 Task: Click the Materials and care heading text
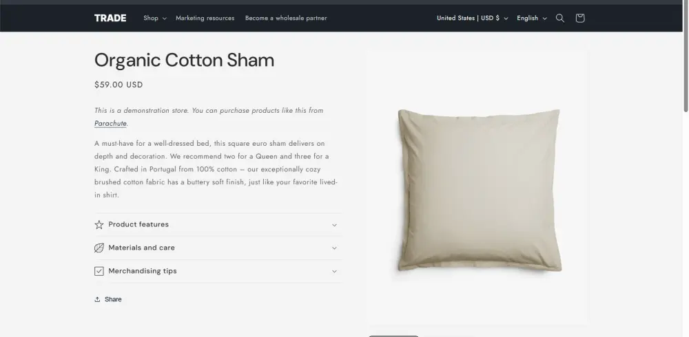pos(141,248)
